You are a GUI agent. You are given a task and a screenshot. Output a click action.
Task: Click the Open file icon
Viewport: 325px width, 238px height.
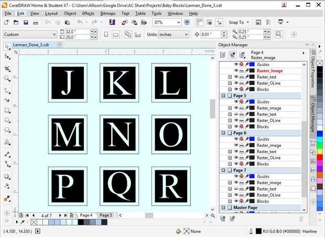click(x=16, y=22)
